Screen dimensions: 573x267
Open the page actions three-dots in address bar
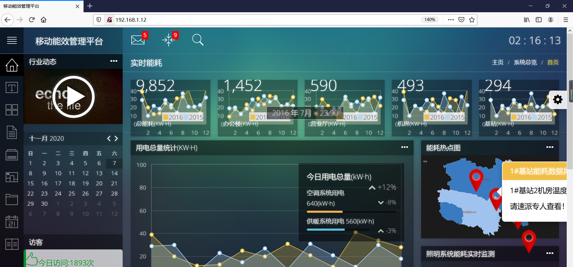(451, 20)
